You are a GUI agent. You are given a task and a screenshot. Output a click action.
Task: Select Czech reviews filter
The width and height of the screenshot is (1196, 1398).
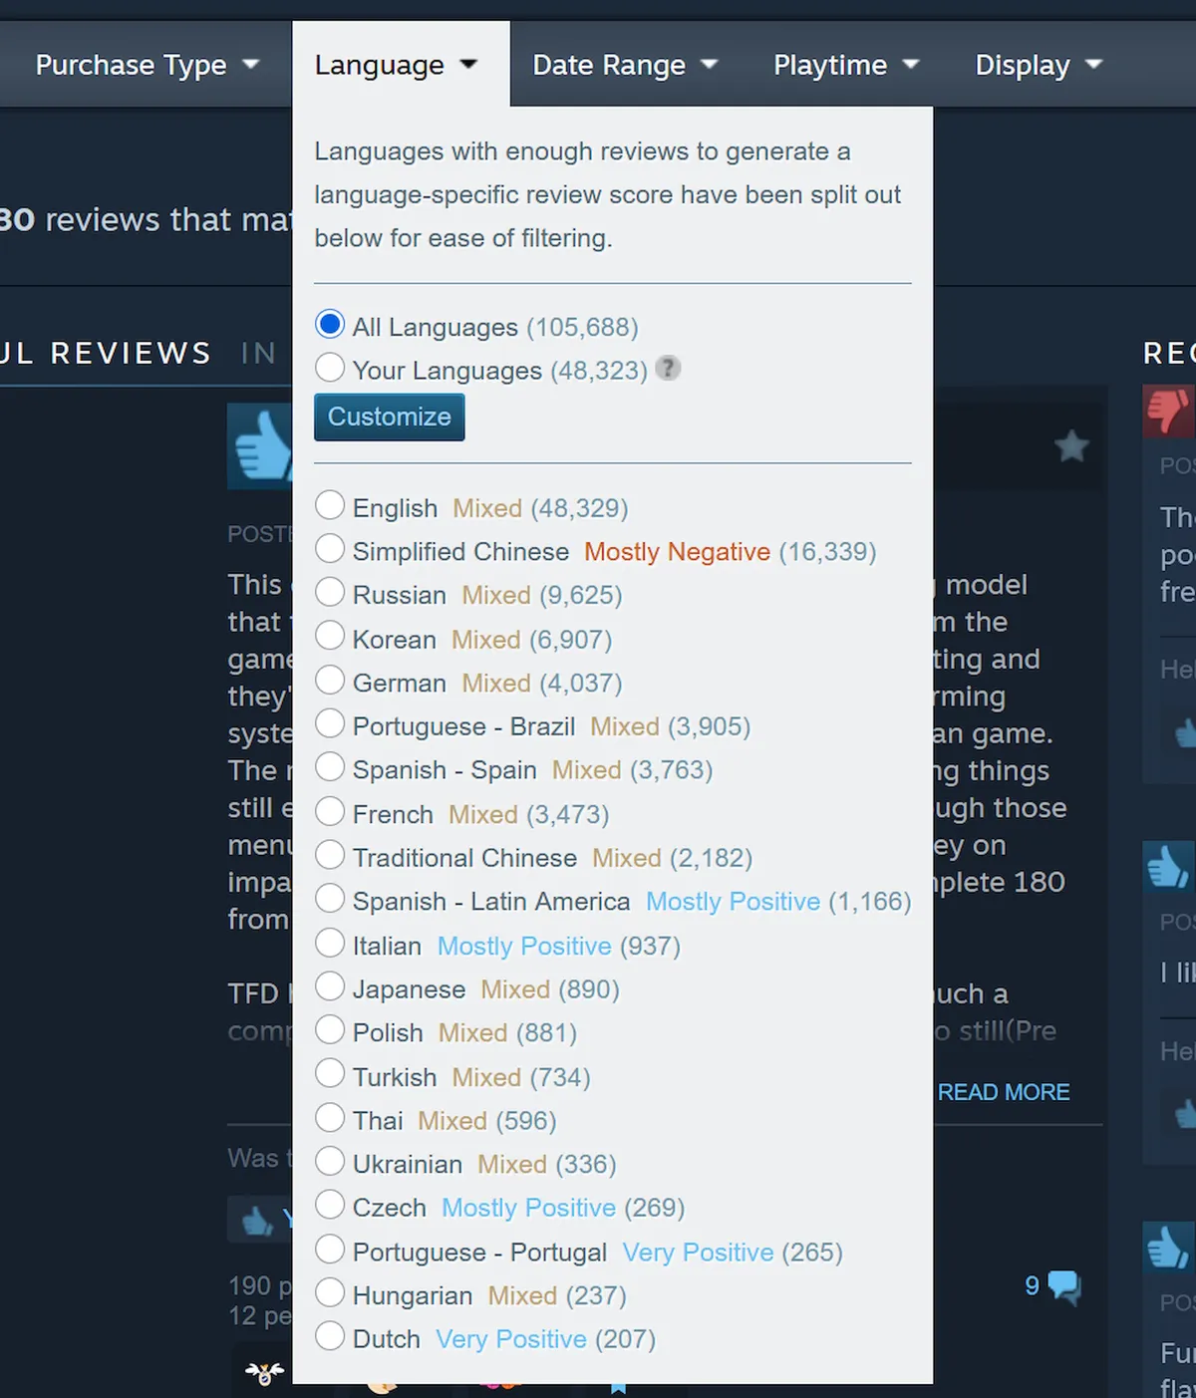(330, 1205)
